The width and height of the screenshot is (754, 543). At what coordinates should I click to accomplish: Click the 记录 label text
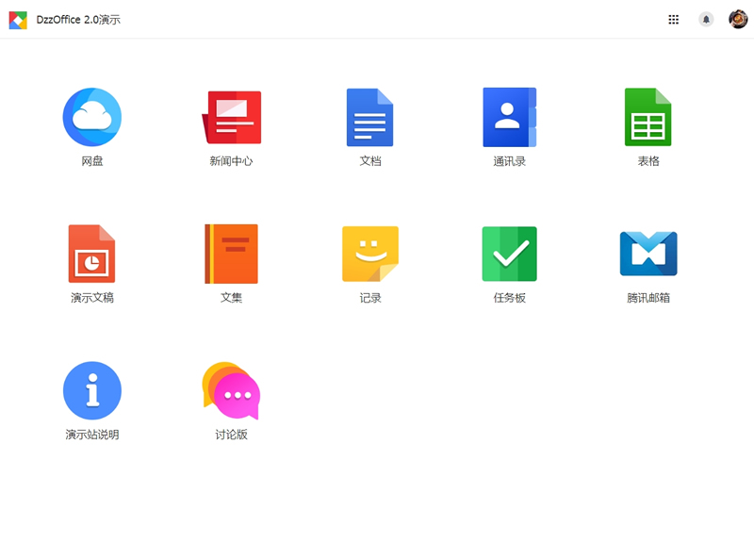tap(370, 298)
